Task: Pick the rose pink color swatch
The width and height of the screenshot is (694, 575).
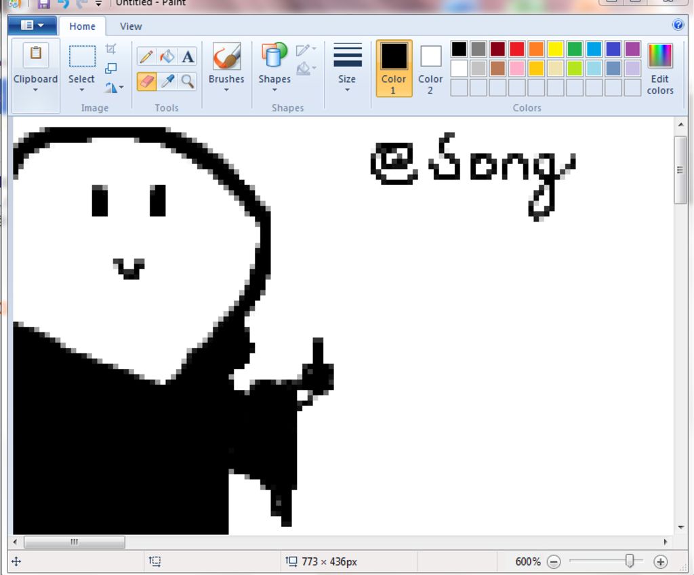Action: tap(517, 68)
